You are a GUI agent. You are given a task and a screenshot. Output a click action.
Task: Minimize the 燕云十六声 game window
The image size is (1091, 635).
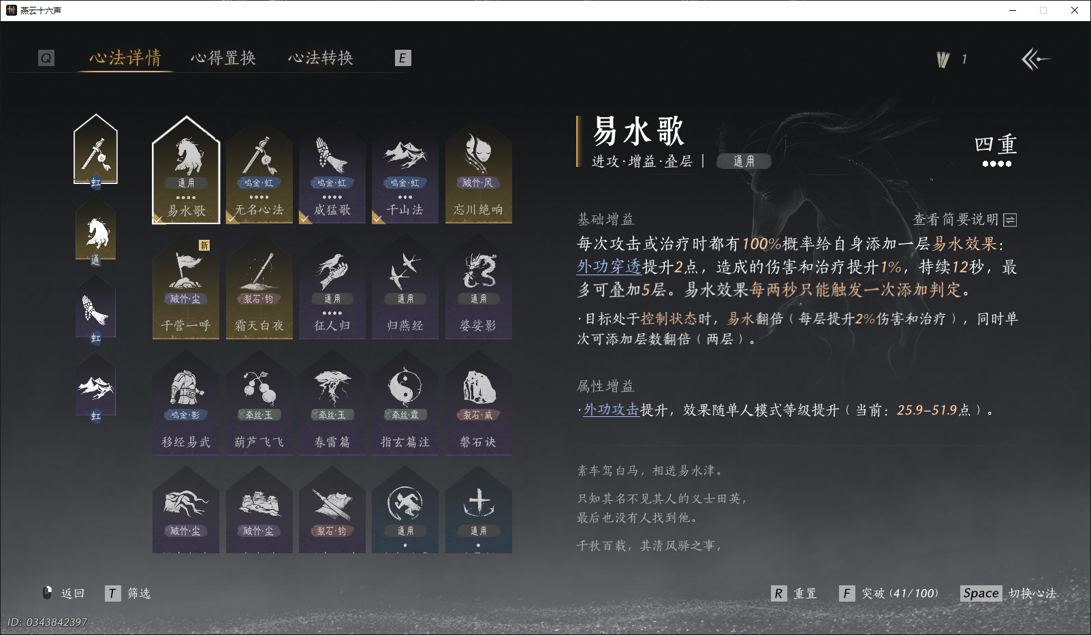tap(1013, 10)
